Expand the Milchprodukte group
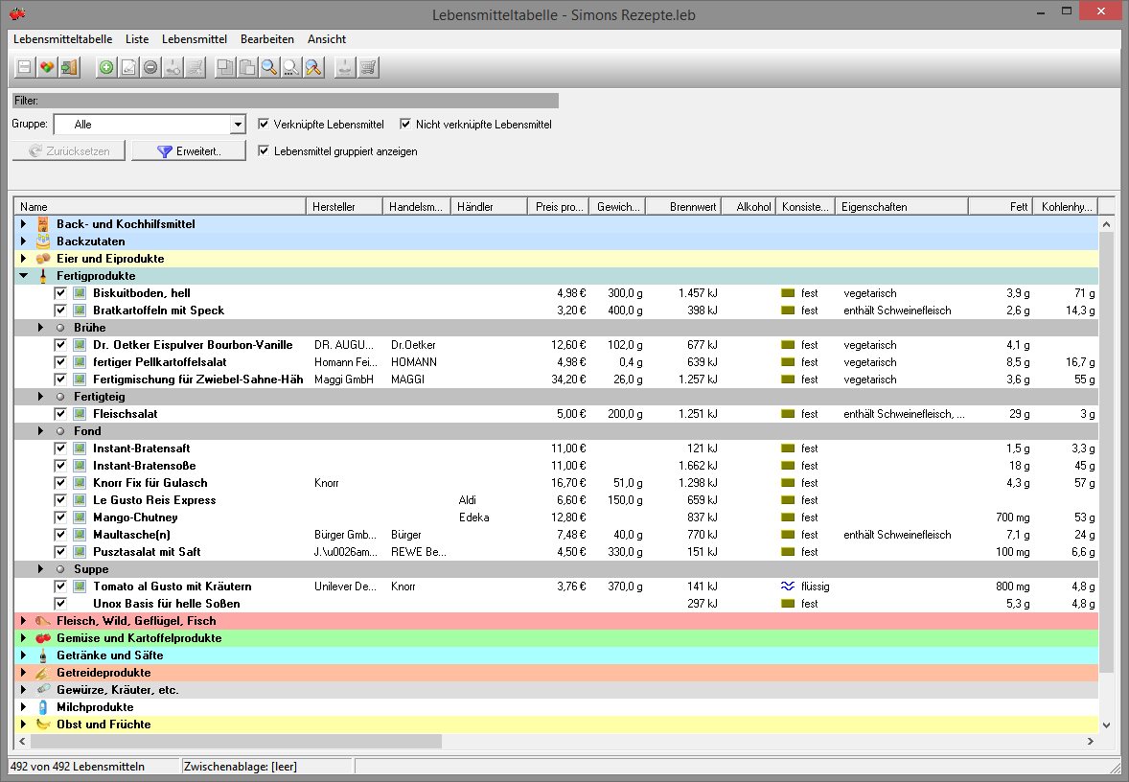Image resolution: width=1129 pixels, height=782 pixels. pos(24,707)
